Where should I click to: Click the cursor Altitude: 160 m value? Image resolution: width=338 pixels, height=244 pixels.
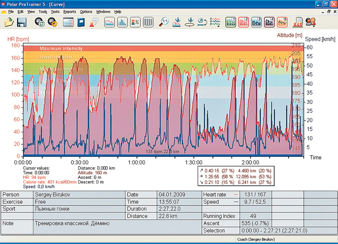[x=92, y=173]
